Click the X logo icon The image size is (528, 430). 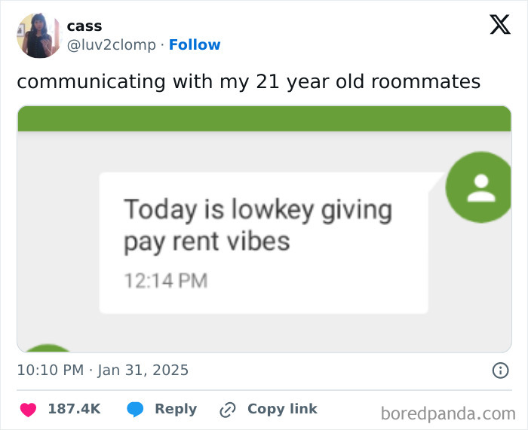[499, 26]
